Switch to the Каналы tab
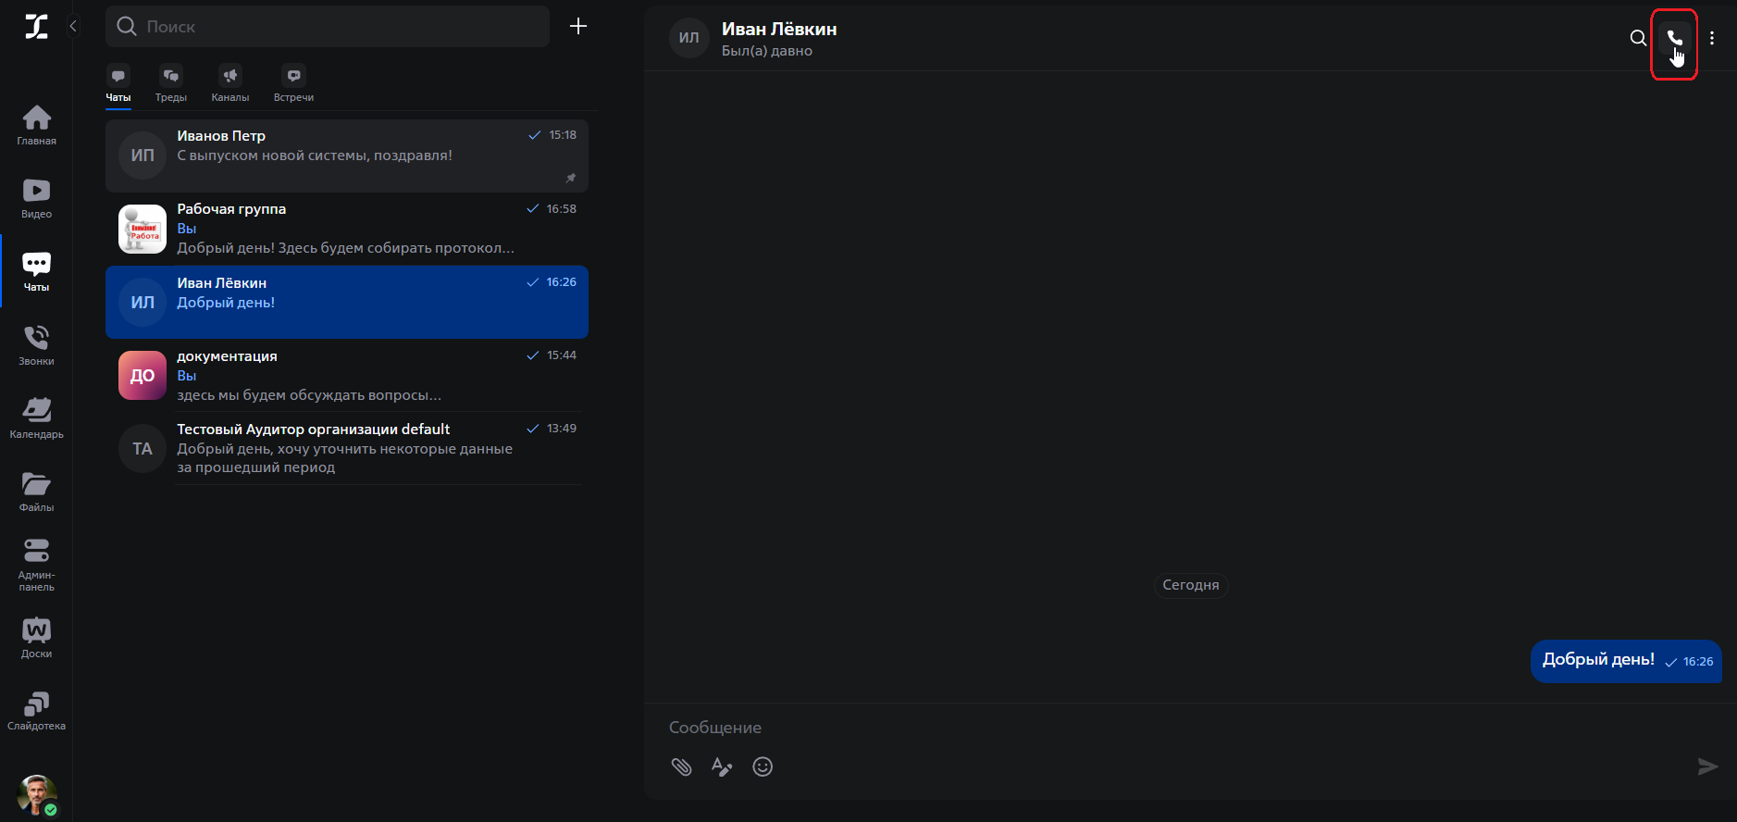This screenshot has height=822, width=1737. pos(230,83)
